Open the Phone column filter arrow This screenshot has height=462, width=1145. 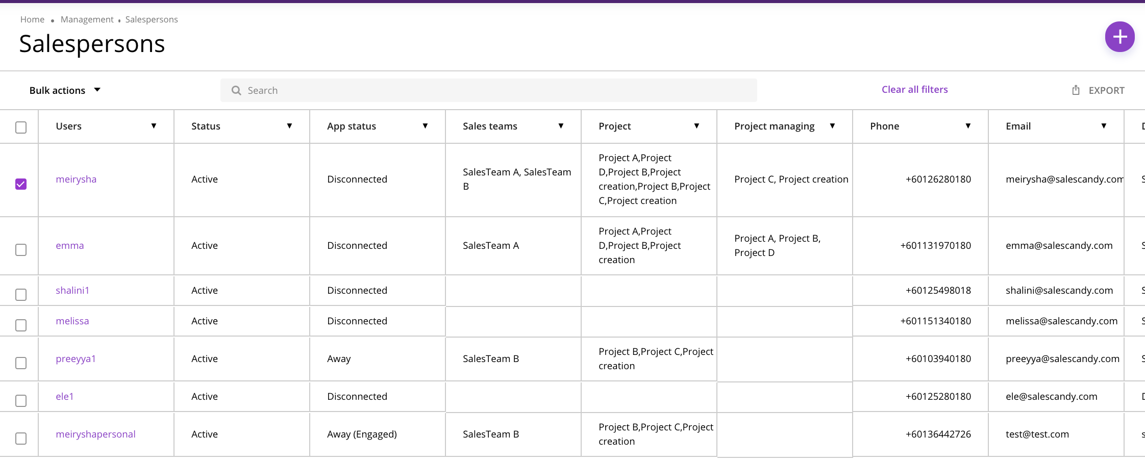coord(968,126)
